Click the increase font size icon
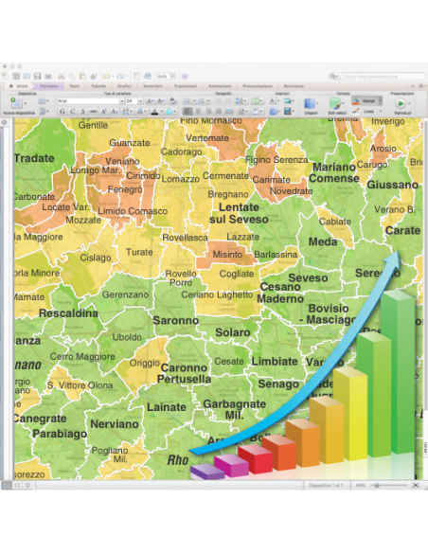Viewport: 428px width, 553px height. click(x=150, y=101)
